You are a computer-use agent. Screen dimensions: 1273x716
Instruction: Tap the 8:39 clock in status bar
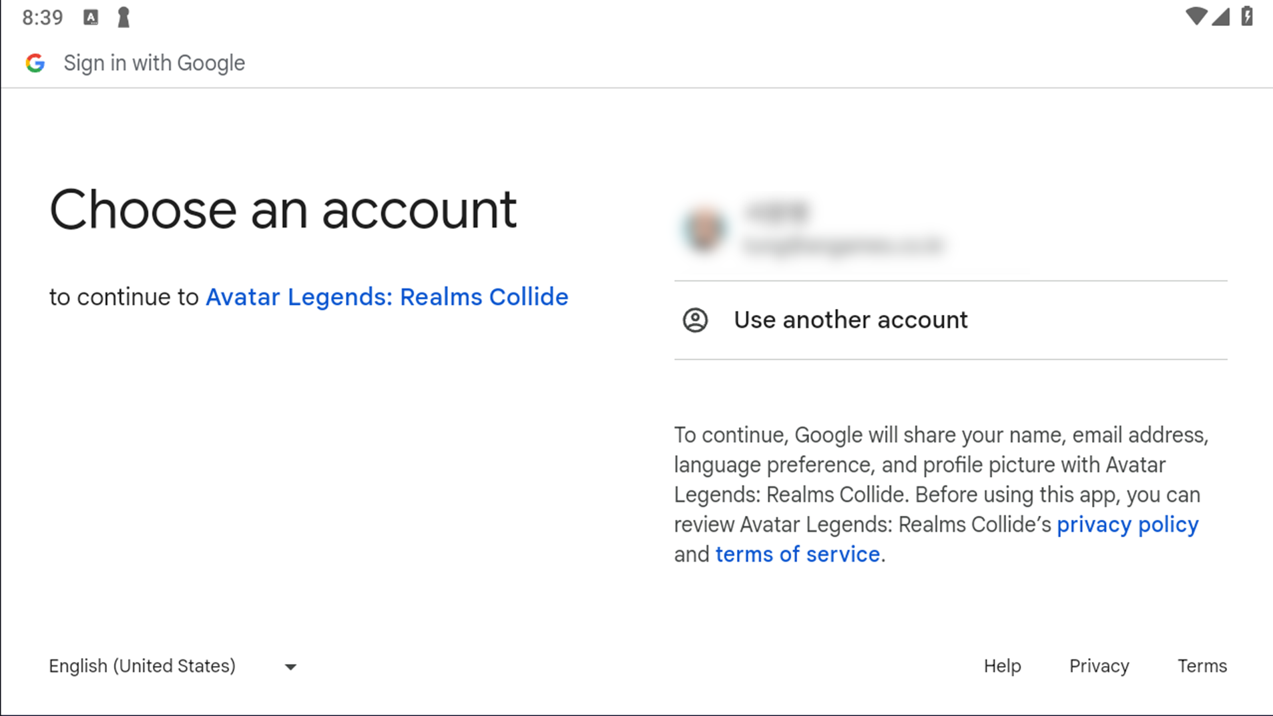click(43, 17)
